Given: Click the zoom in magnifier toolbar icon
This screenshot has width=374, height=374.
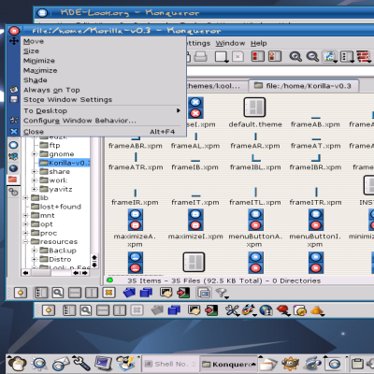Looking at the screenshot, I should (295, 57).
